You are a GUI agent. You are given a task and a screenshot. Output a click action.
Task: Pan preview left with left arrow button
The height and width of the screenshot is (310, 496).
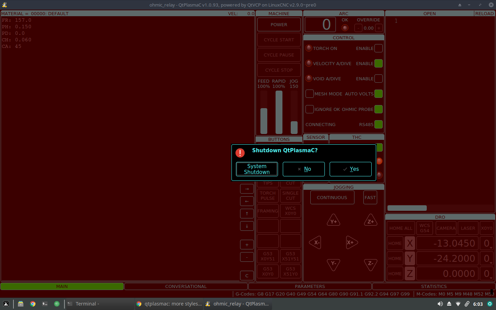[x=247, y=201]
